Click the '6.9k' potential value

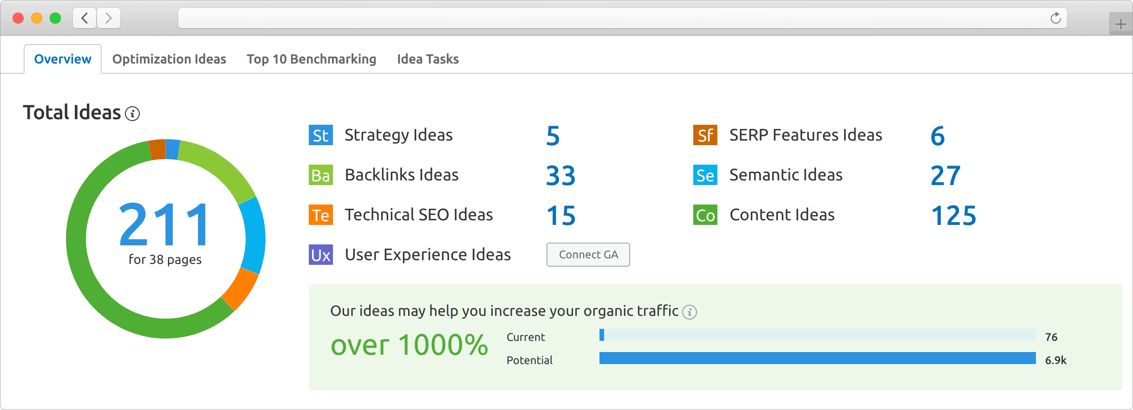(1055, 360)
